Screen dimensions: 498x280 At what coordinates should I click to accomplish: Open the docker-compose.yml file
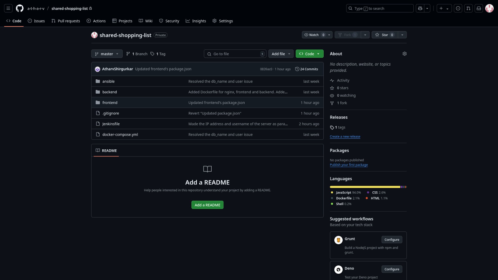(120, 134)
